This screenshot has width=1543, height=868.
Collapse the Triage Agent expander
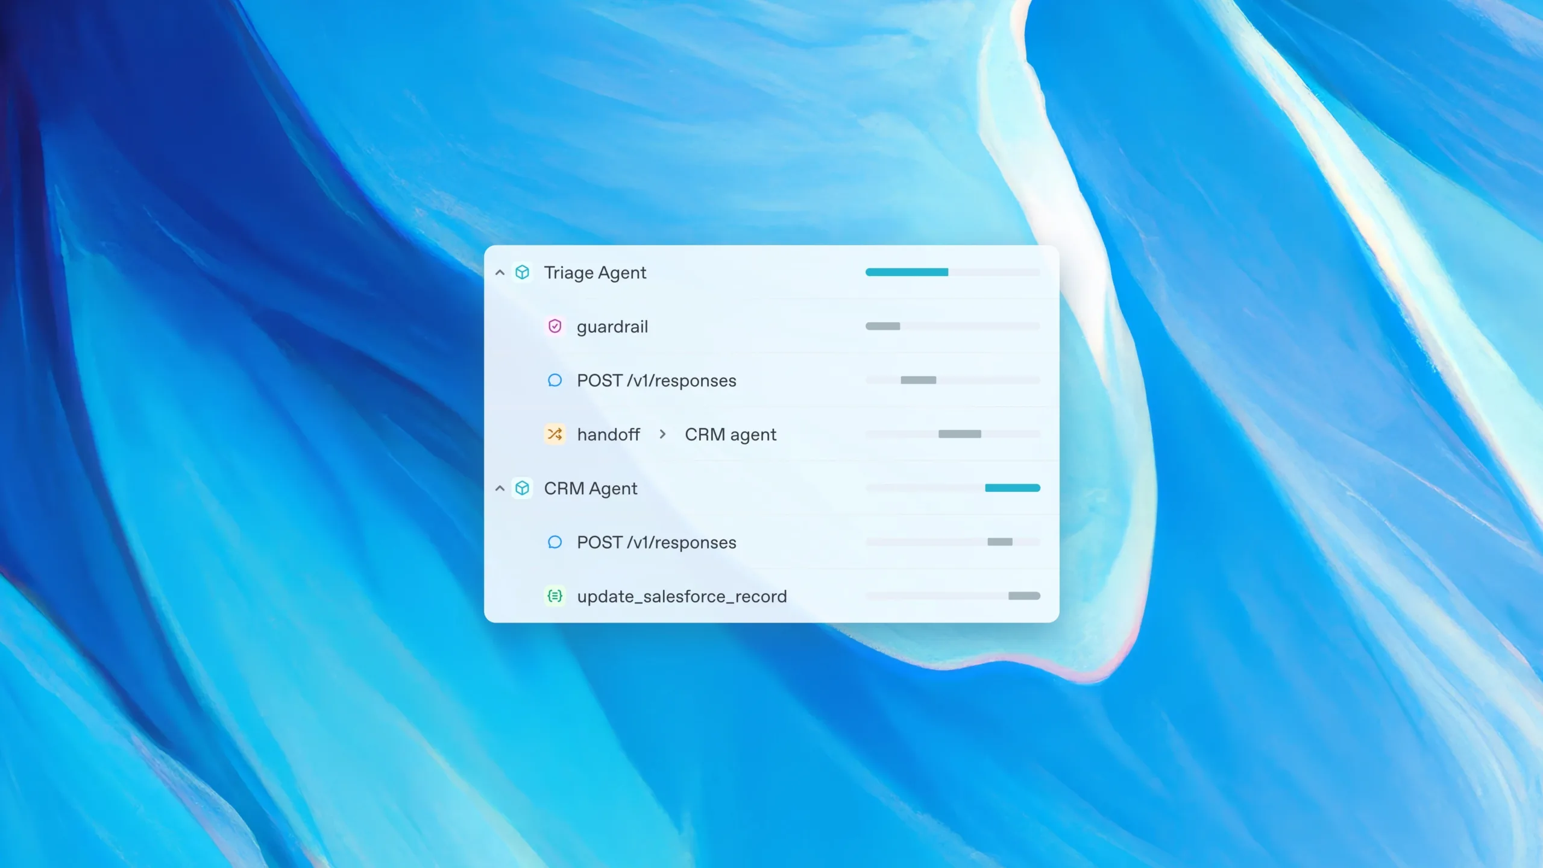click(x=499, y=274)
